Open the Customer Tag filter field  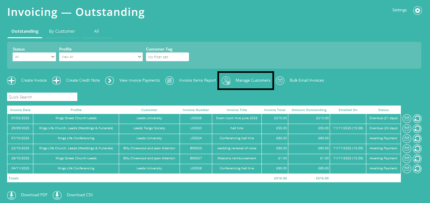pyautogui.click(x=167, y=57)
